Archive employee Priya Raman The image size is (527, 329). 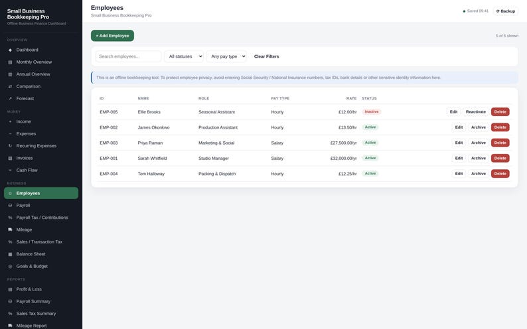tap(479, 143)
